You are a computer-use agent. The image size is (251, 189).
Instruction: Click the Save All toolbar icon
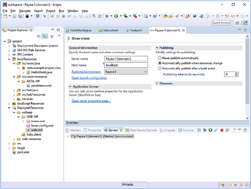coord(20,16)
